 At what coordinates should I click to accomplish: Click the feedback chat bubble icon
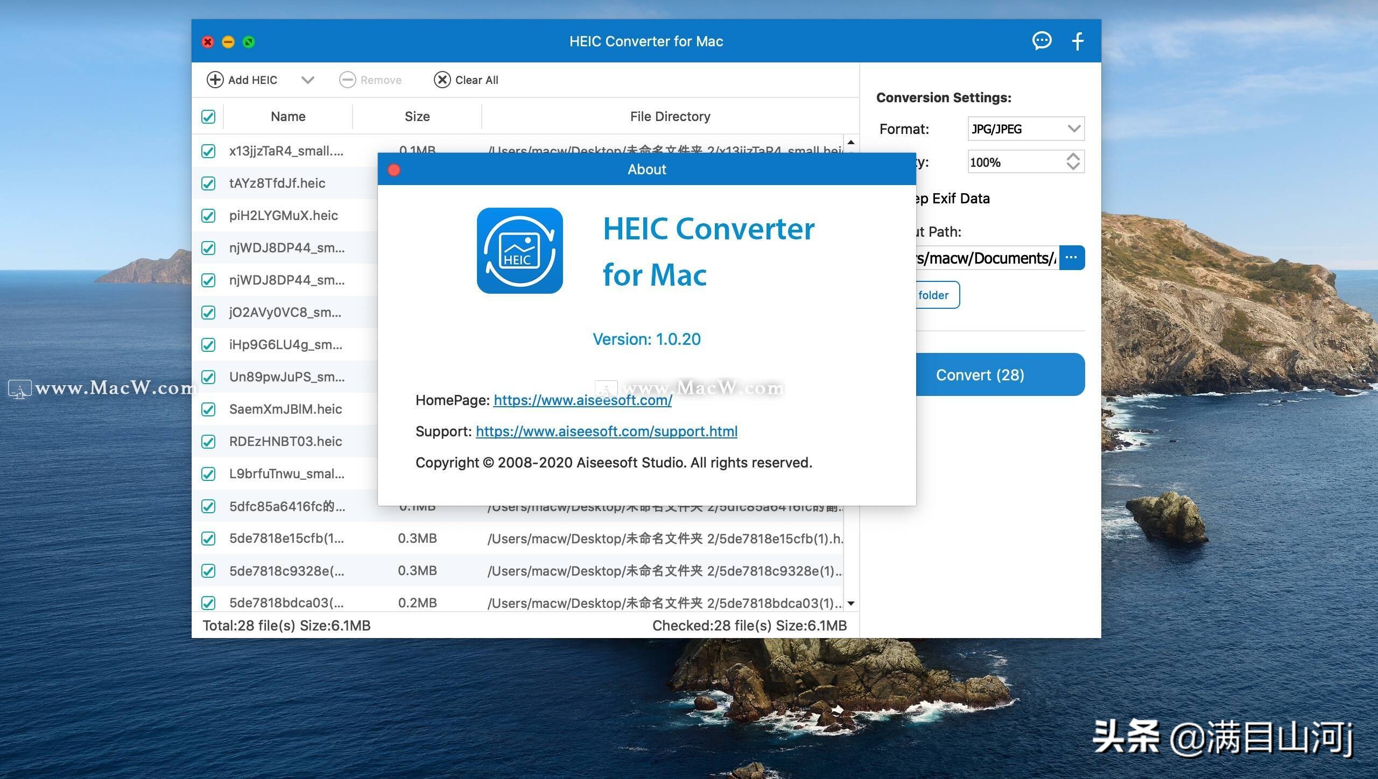[1042, 41]
